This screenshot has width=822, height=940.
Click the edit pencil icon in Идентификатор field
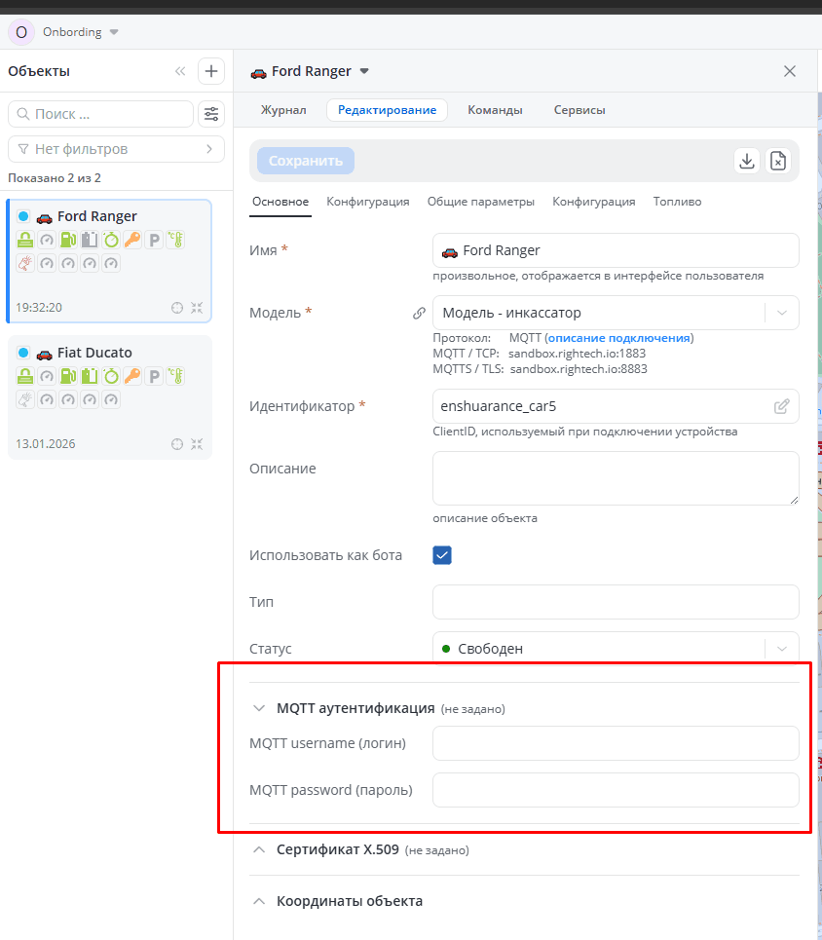coord(781,406)
